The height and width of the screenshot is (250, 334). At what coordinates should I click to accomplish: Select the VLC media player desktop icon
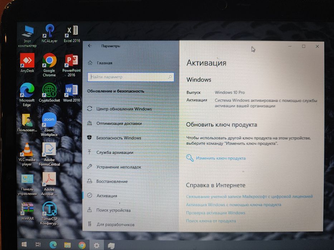27,155
